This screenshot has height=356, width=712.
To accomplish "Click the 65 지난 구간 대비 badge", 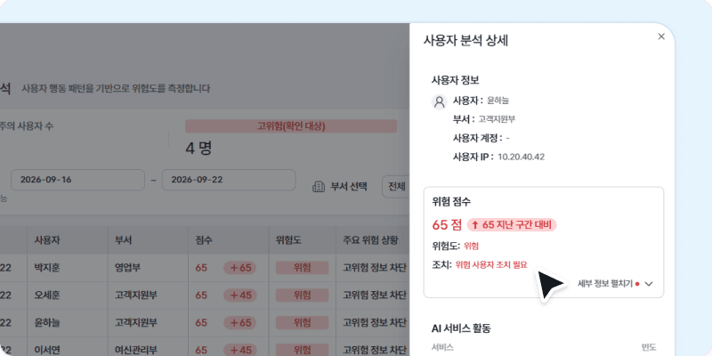I will pyautogui.click(x=512, y=225).
